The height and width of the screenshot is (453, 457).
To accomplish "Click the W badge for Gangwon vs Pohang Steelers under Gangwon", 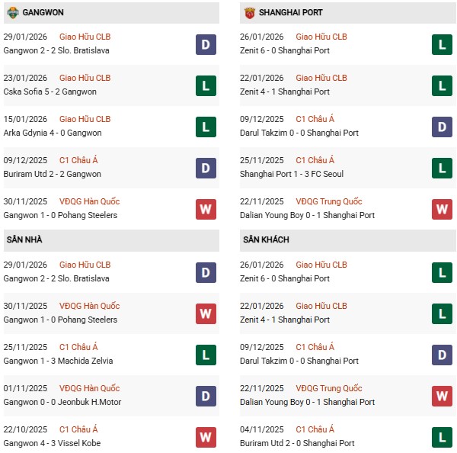I will (206, 209).
